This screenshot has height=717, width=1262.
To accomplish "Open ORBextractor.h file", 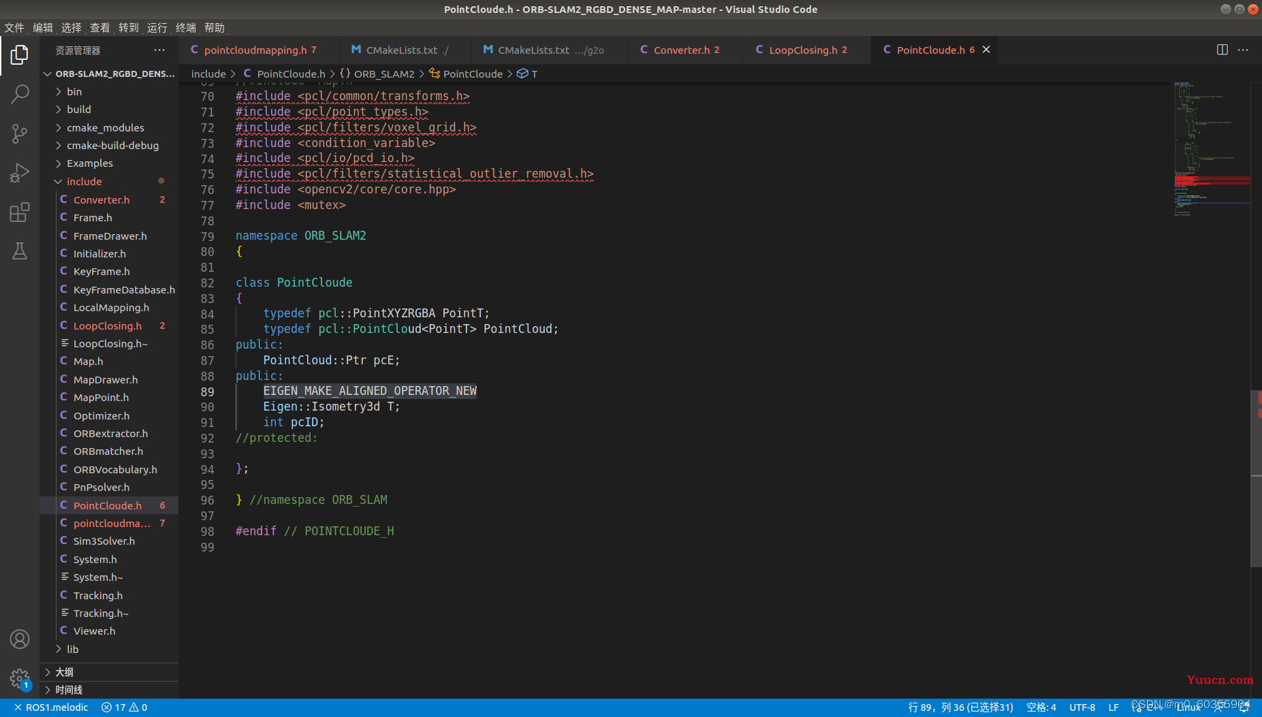I will coord(109,434).
